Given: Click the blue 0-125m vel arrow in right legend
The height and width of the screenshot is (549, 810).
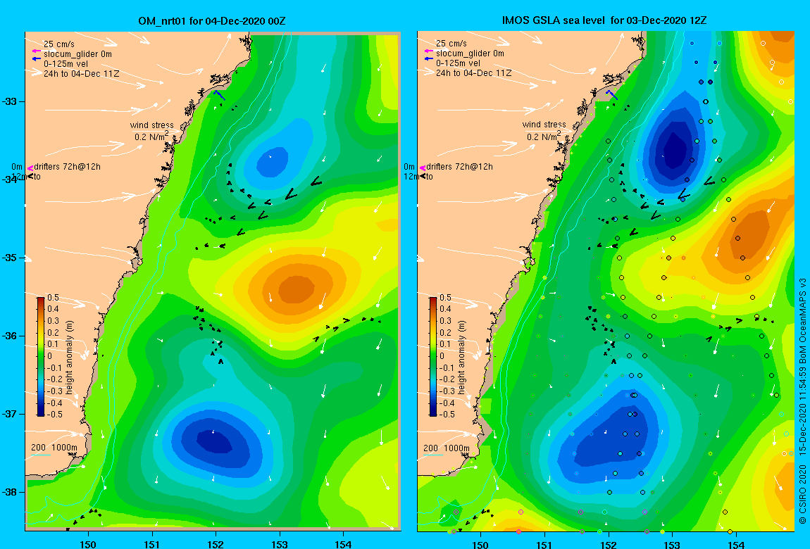Looking at the screenshot, I should click(x=428, y=58).
